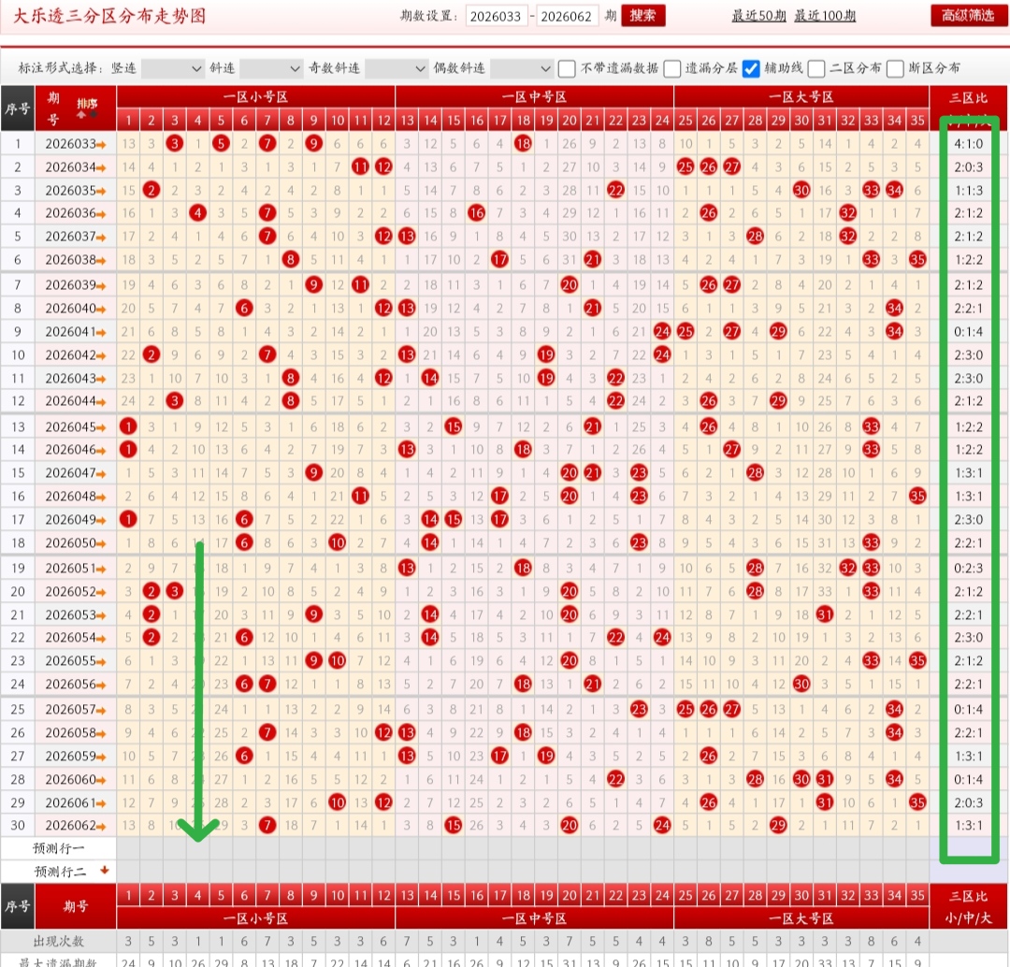Click the 预测行一 row label
This screenshot has height=967, width=1010.
pyautogui.click(x=59, y=848)
